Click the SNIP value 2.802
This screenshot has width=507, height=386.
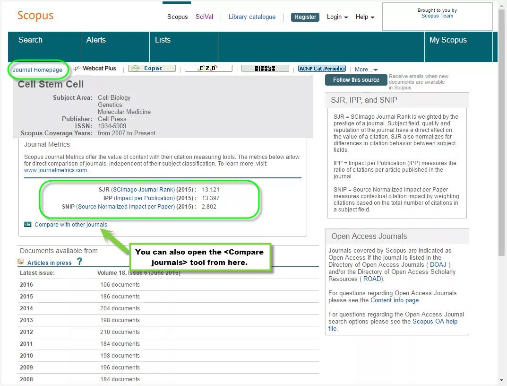[209, 207]
